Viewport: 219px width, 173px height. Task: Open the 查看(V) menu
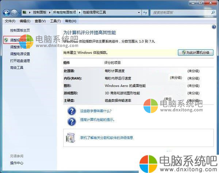[40, 21]
